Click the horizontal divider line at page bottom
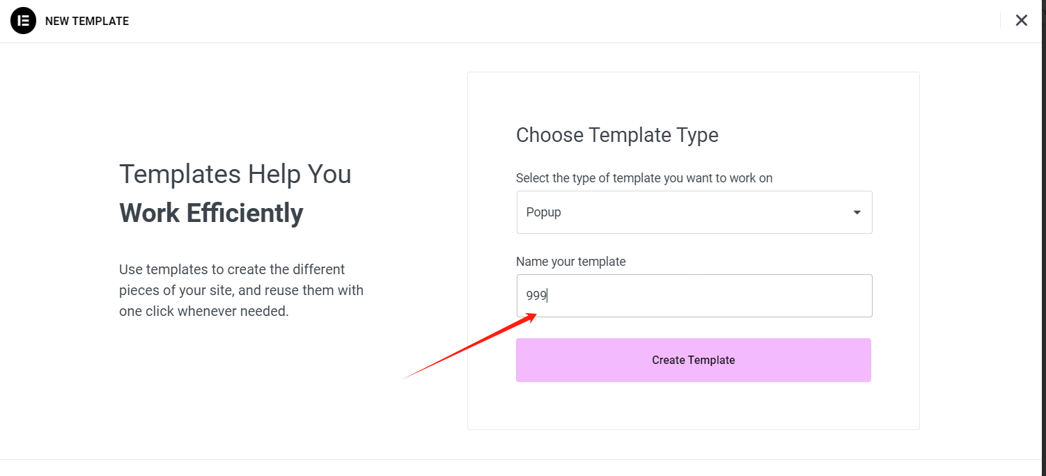The width and height of the screenshot is (1046, 476). point(522,459)
